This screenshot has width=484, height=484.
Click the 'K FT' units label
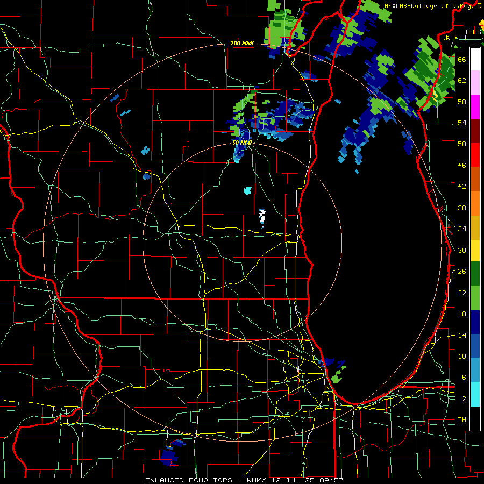tap(454, 38)
